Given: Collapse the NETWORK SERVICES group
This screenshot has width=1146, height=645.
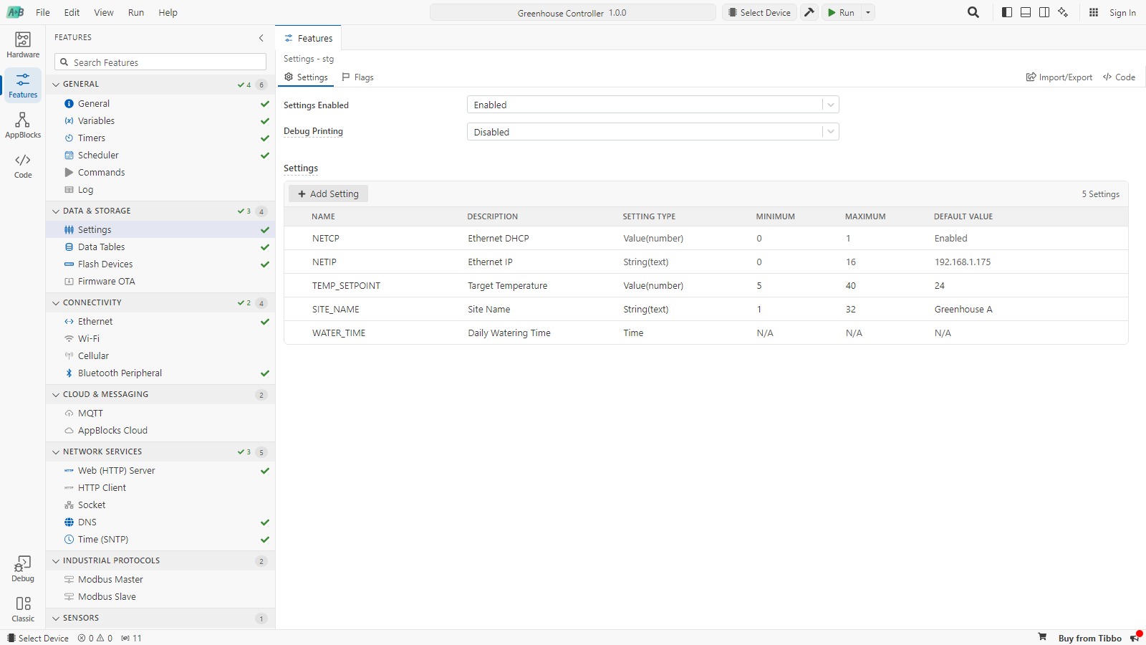Looking at the screenshot, I should click(x=160, y=452).
